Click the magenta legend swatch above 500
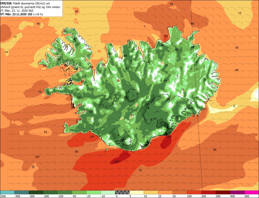This screenshot has height=198, width=259. (x=251, y=192)
